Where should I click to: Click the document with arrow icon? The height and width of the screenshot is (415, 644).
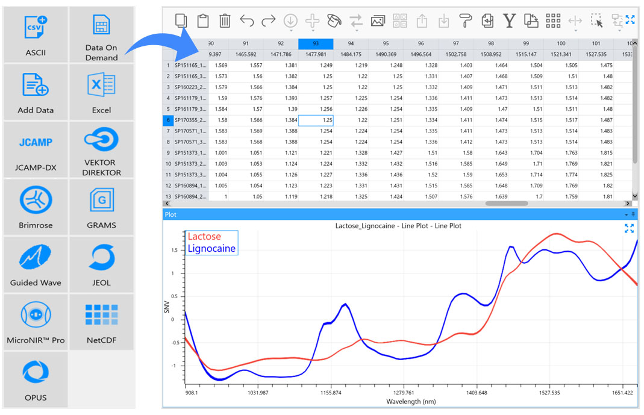click(x=487, y=20)
